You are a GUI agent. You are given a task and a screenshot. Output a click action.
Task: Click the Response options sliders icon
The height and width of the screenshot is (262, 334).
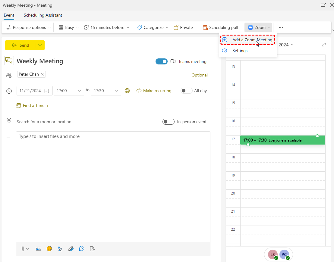8,27
